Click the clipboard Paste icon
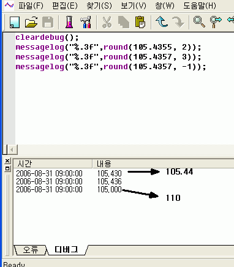Viewport: 234px width, 267px height. tap(140, 22)
